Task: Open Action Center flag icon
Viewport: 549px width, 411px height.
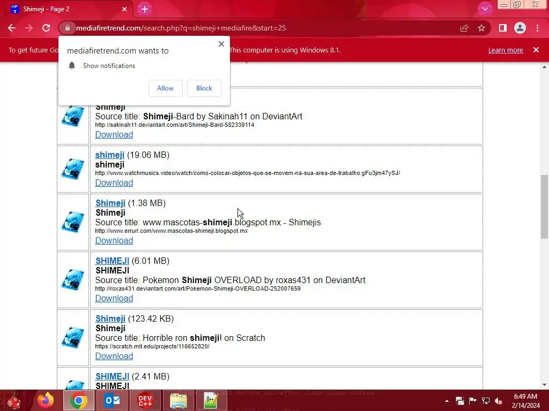Action: click(x=473, y=401)
